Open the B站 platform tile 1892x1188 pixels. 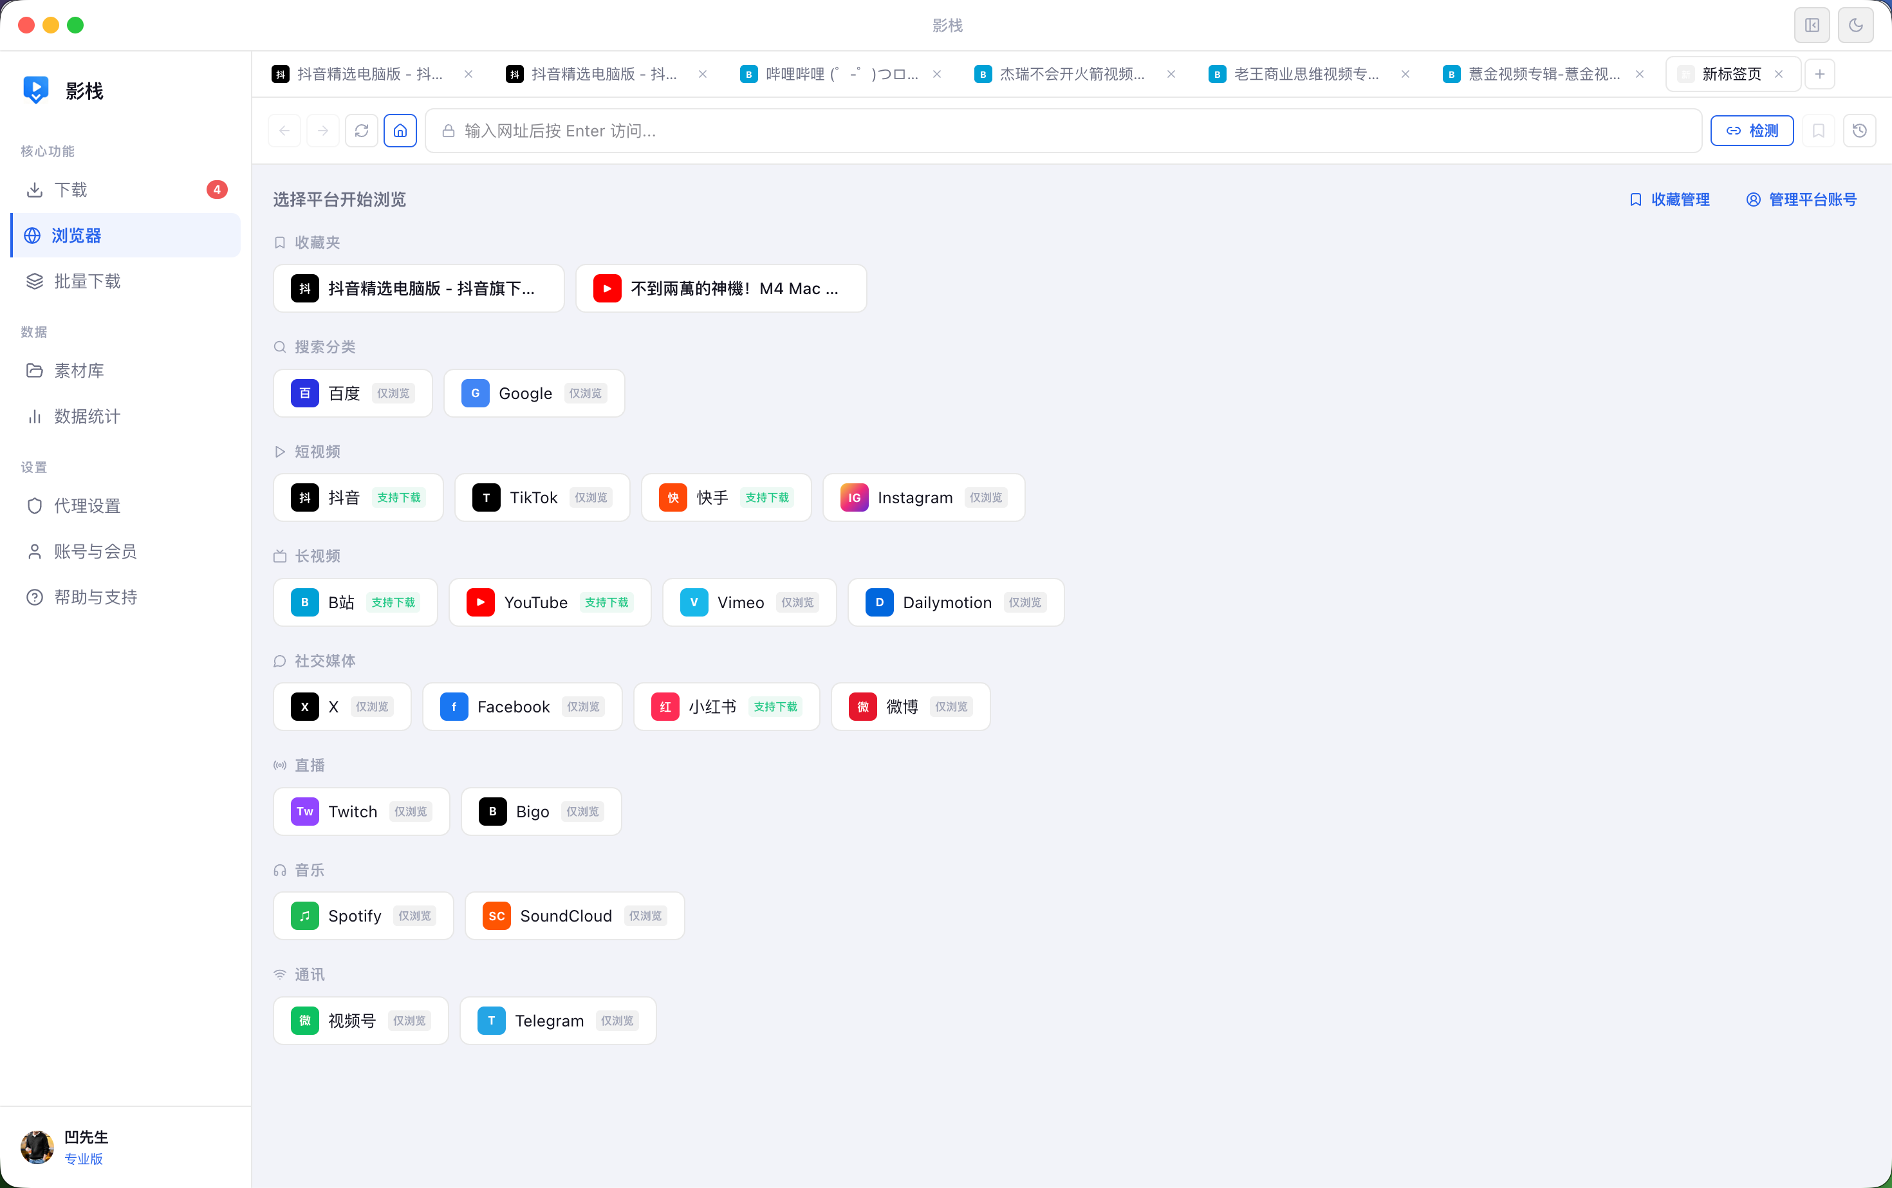coord(355,602)
